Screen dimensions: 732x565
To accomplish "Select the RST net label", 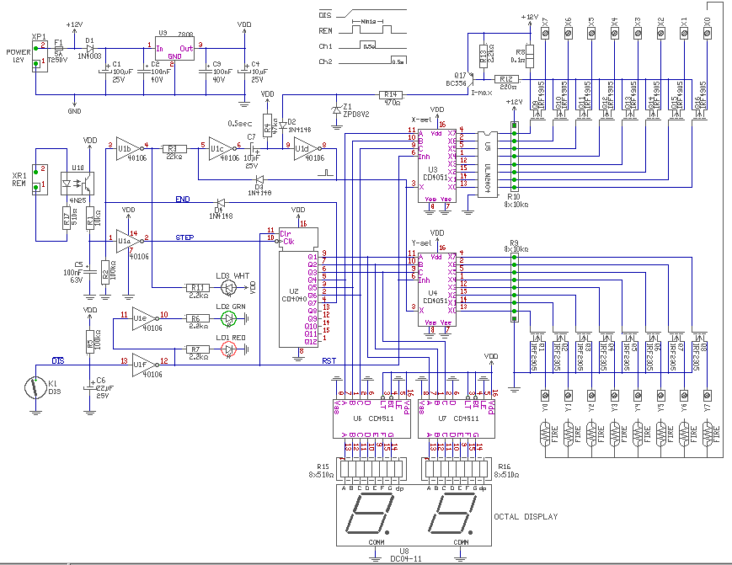I will pyautogui.click(x=329, y=361).
